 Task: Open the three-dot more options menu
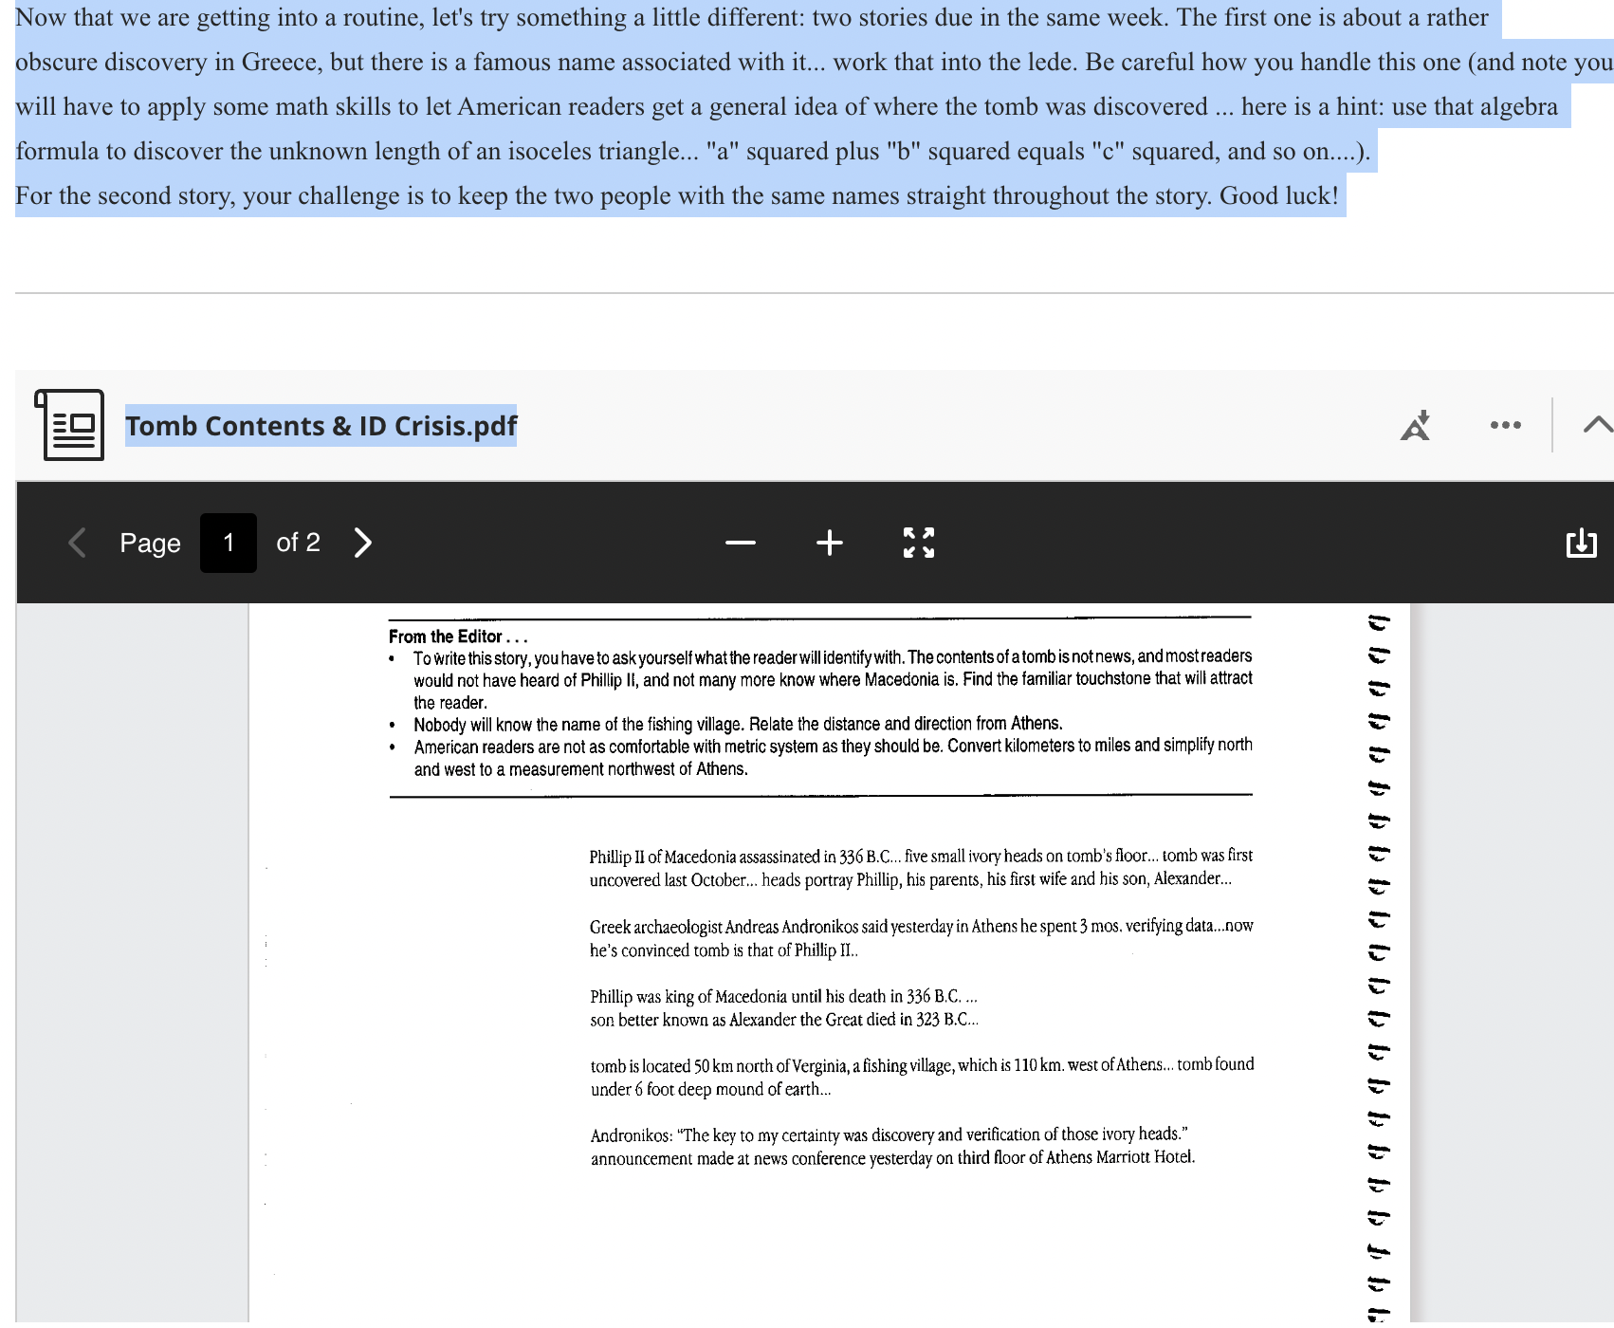1506,425
